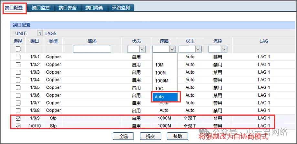This screenshot has height=144, width=297.
Task: Click the 描述 text input field
Action: coord(92,49)
